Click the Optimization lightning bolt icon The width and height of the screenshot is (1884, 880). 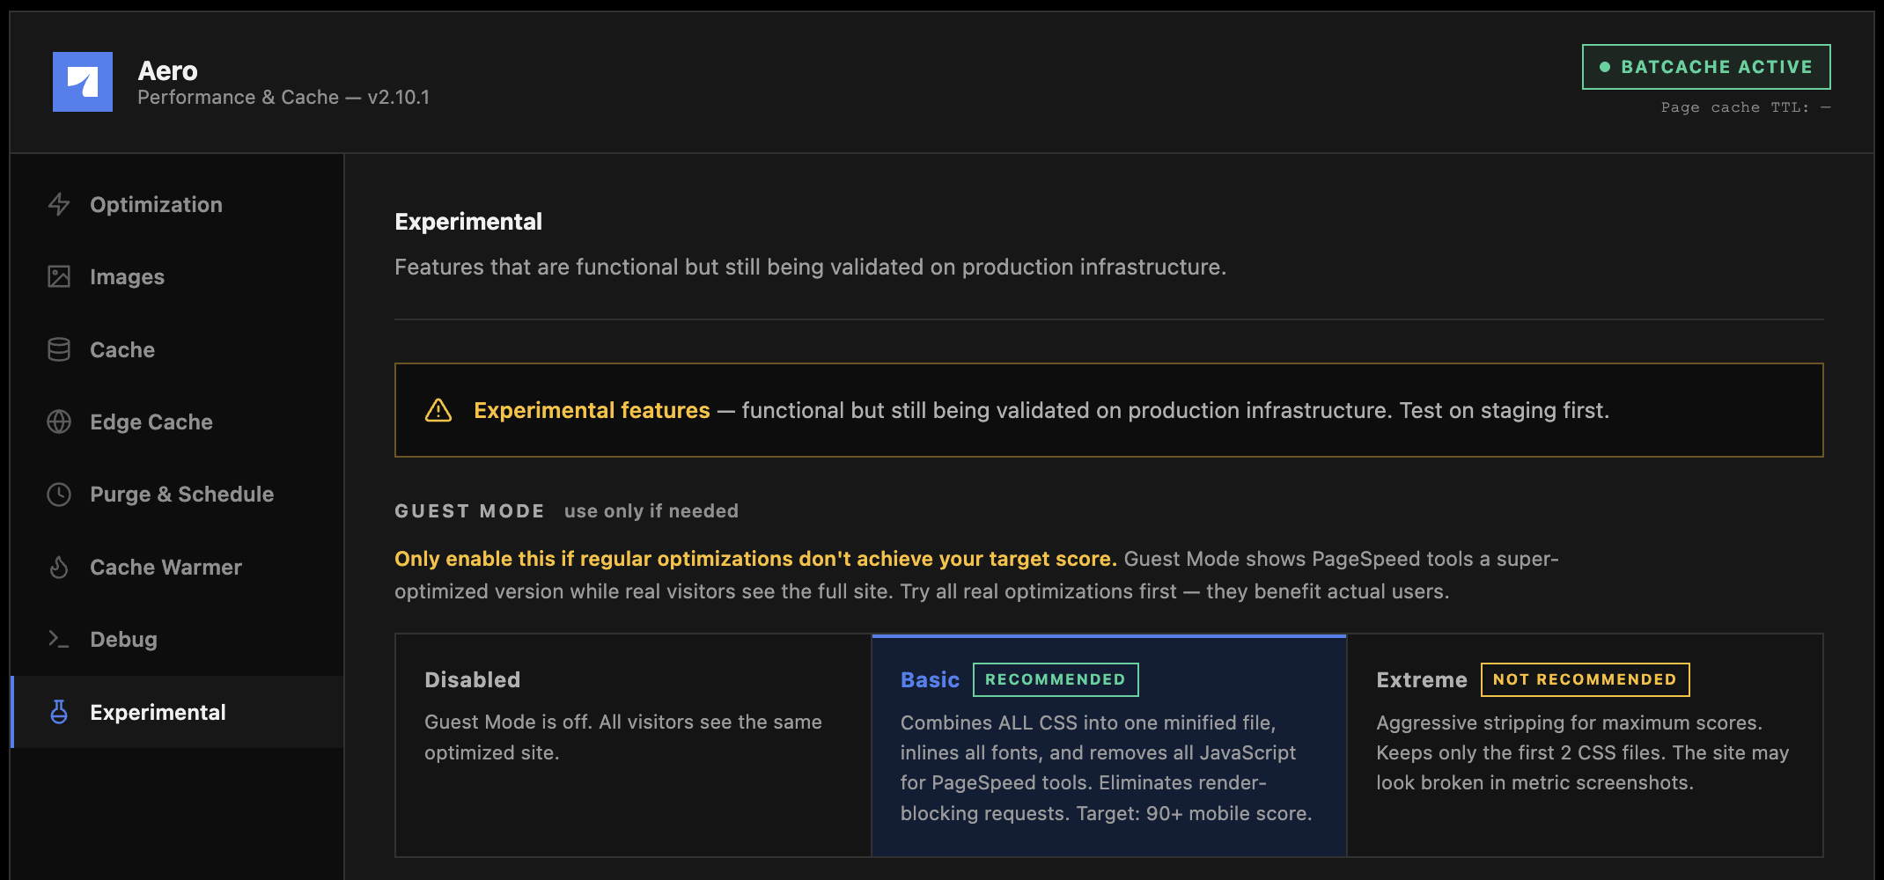pos(59,204)
